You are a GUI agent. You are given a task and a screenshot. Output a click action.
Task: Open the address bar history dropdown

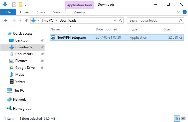(x=115, y=20)
